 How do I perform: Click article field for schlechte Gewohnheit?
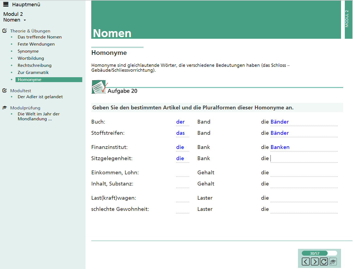(182, 209)
